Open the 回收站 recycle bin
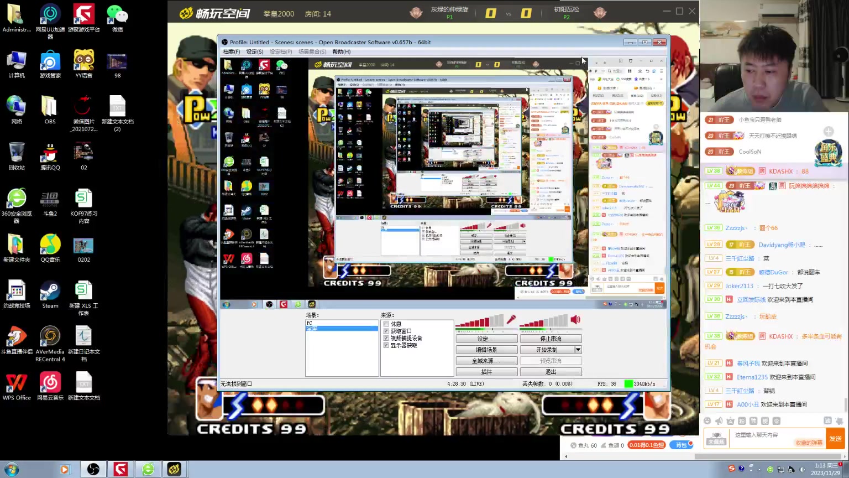 [x=17, y=157]
